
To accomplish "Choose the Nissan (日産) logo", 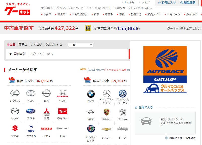I will pos(47,93).
